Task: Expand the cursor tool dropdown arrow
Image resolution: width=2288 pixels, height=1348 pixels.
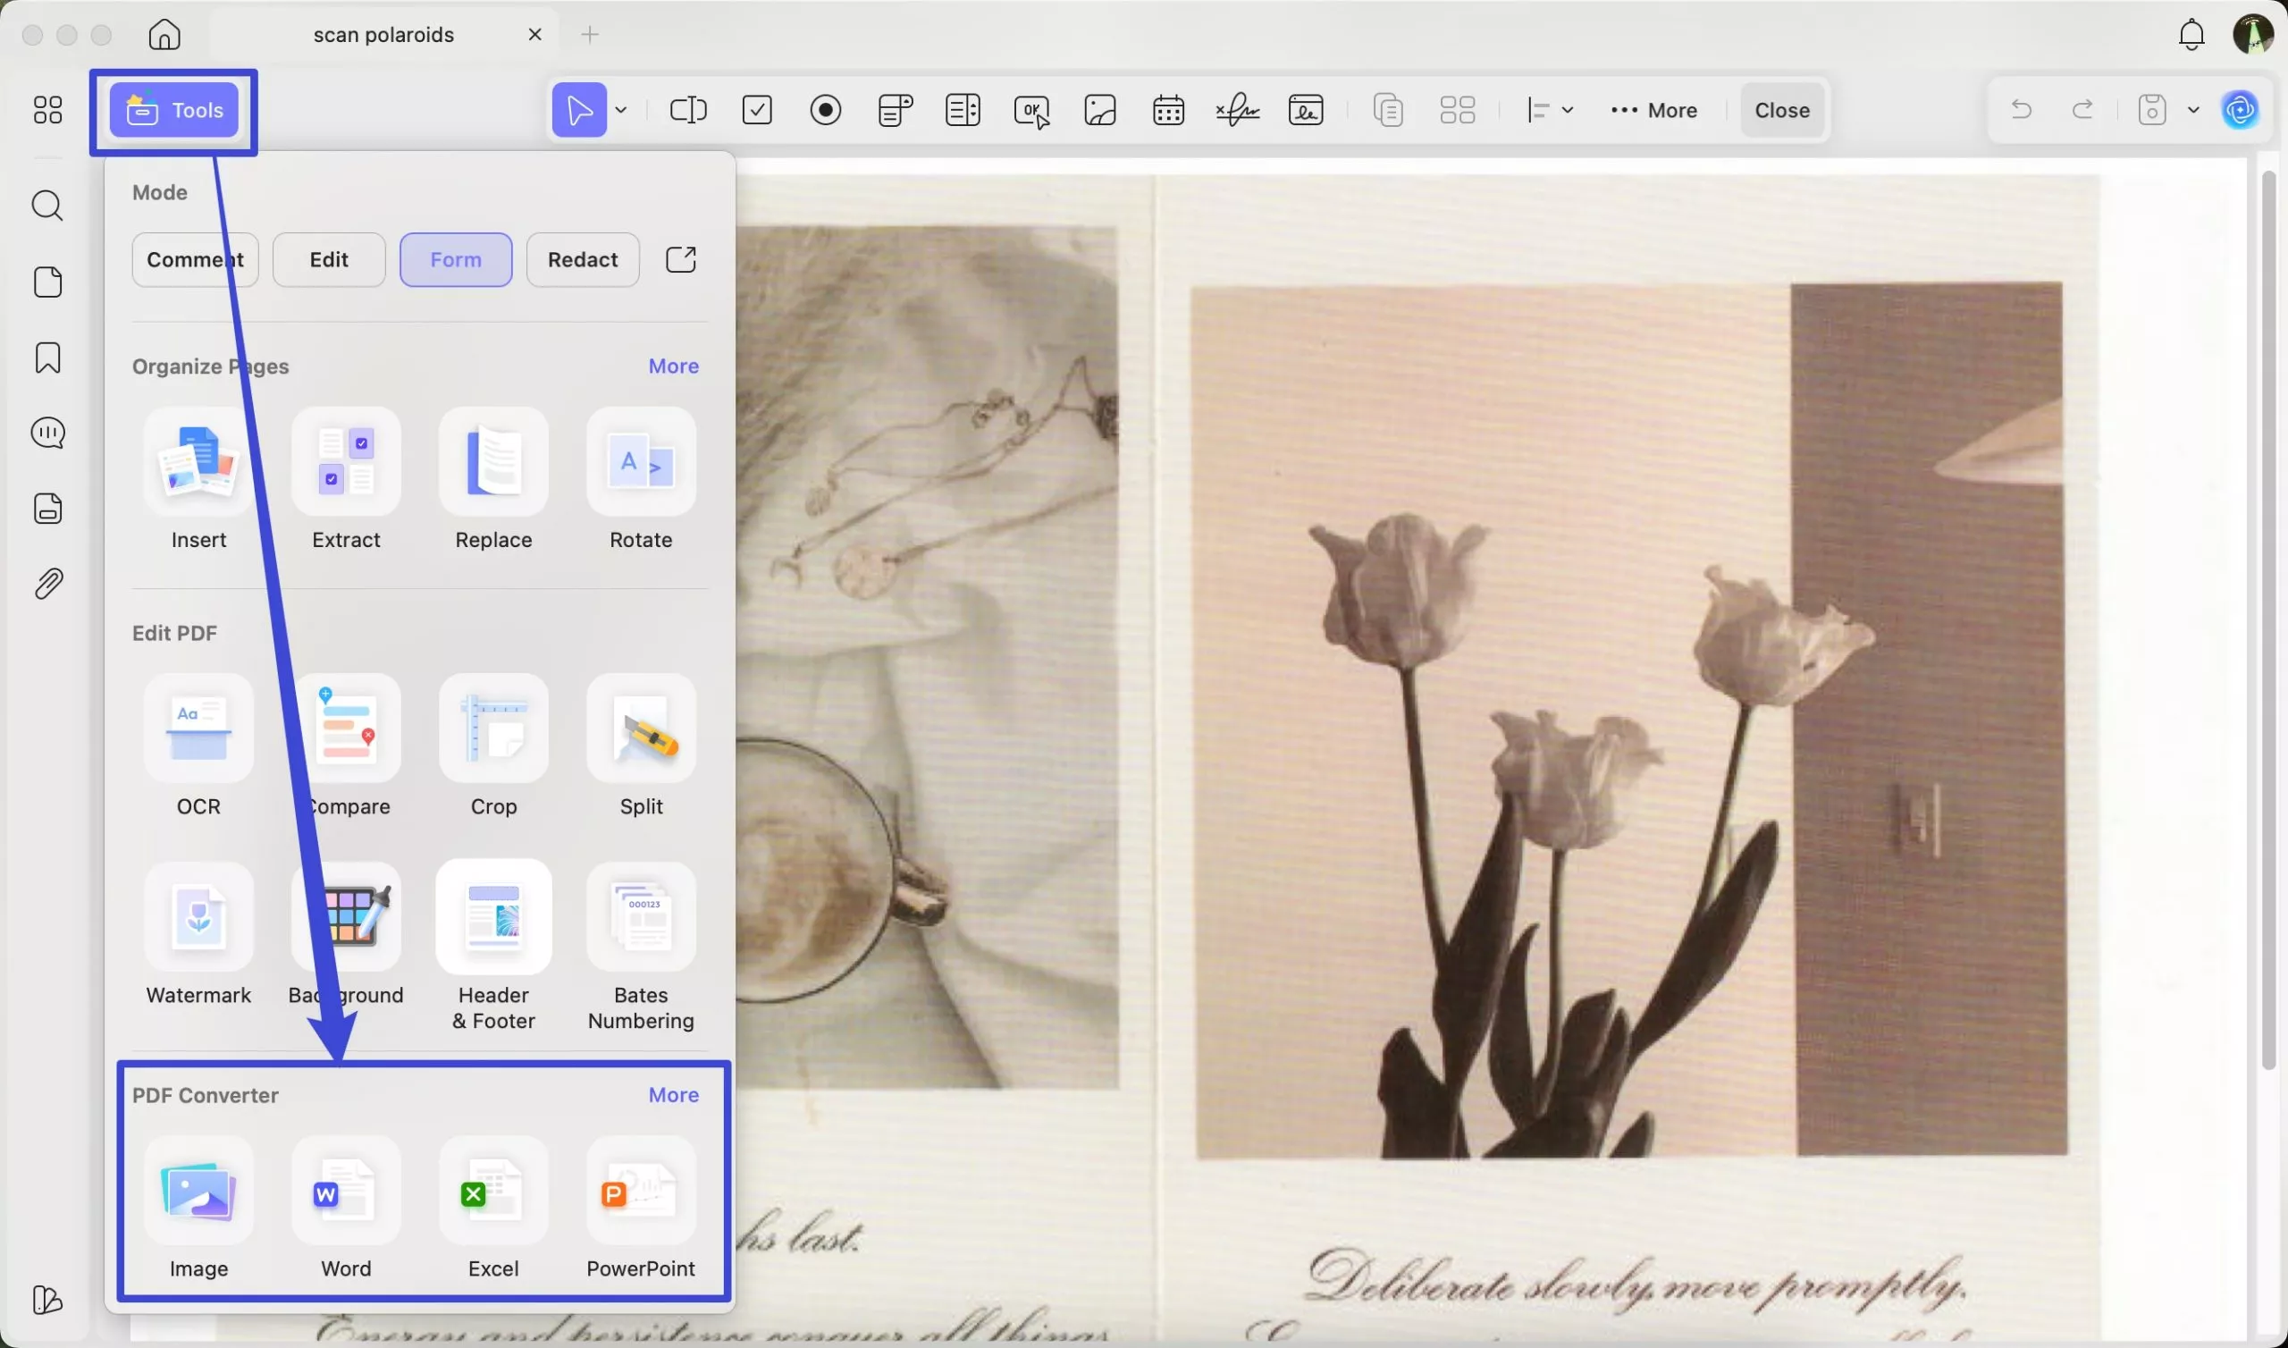Action: coord(621,111)
